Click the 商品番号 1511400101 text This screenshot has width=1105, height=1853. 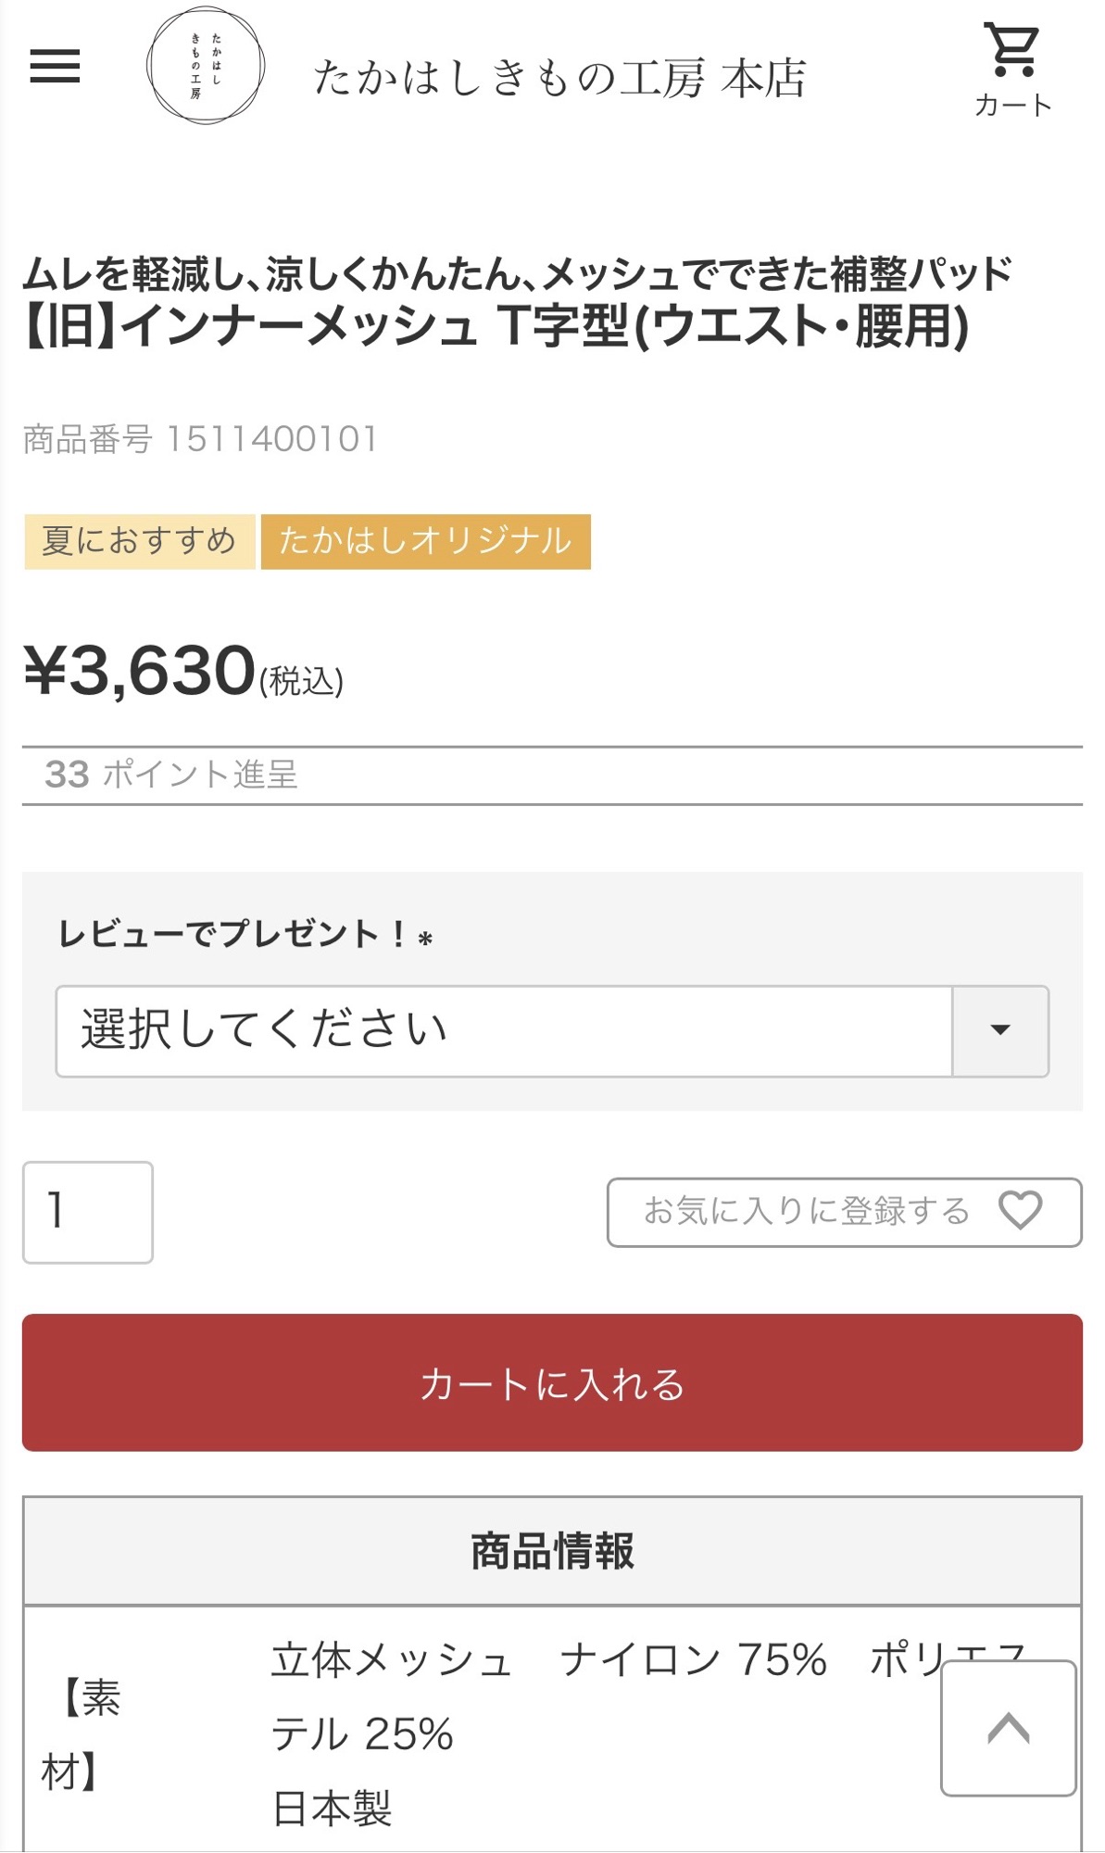pos(200,439)
